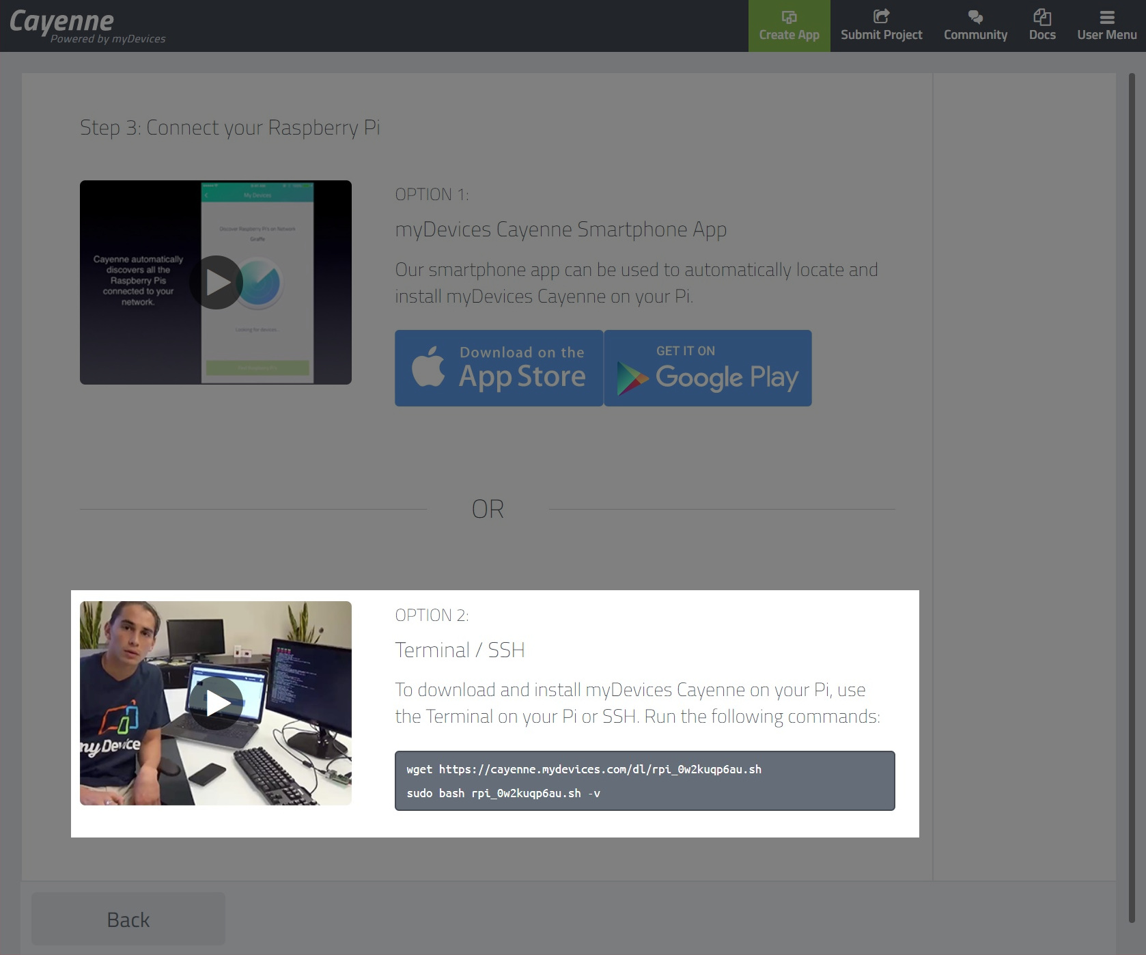
Task: Play the Terminal / SSH tutorial video
Action: tap(216, 703)
